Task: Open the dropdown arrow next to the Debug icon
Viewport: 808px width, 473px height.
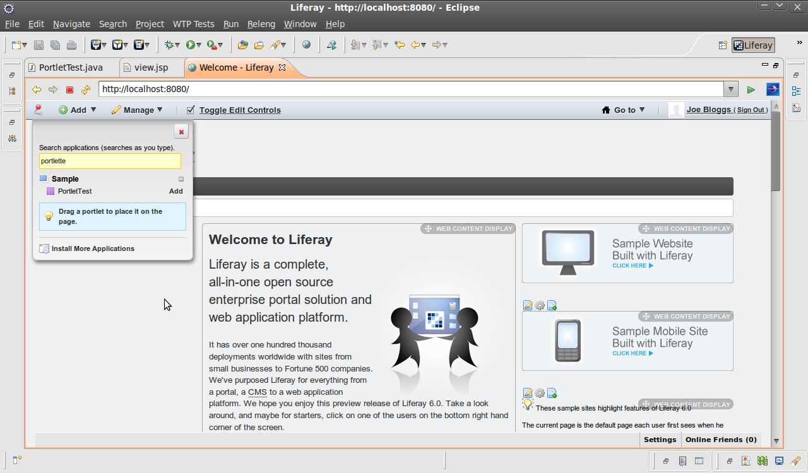Action: (x=177, y=45)
